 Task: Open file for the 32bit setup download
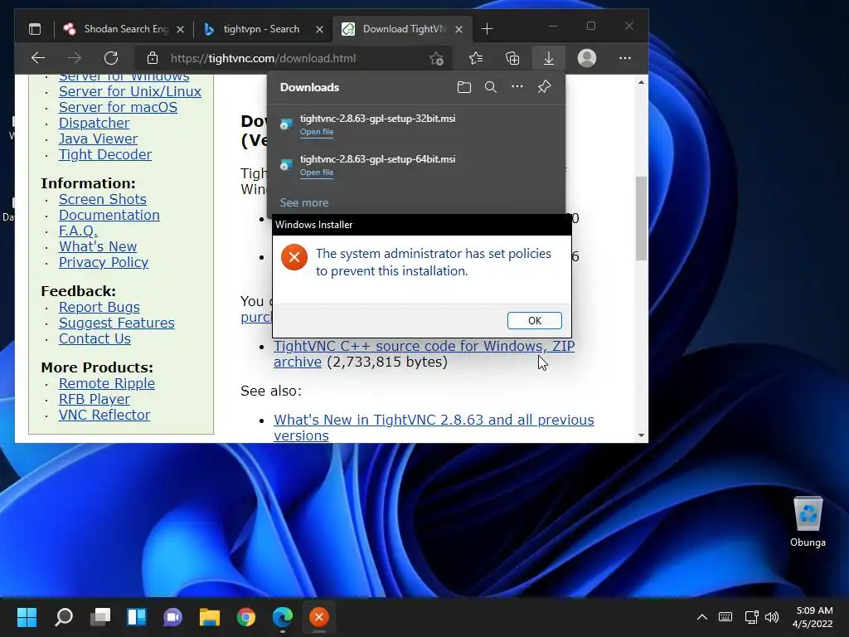coord(317,132)
